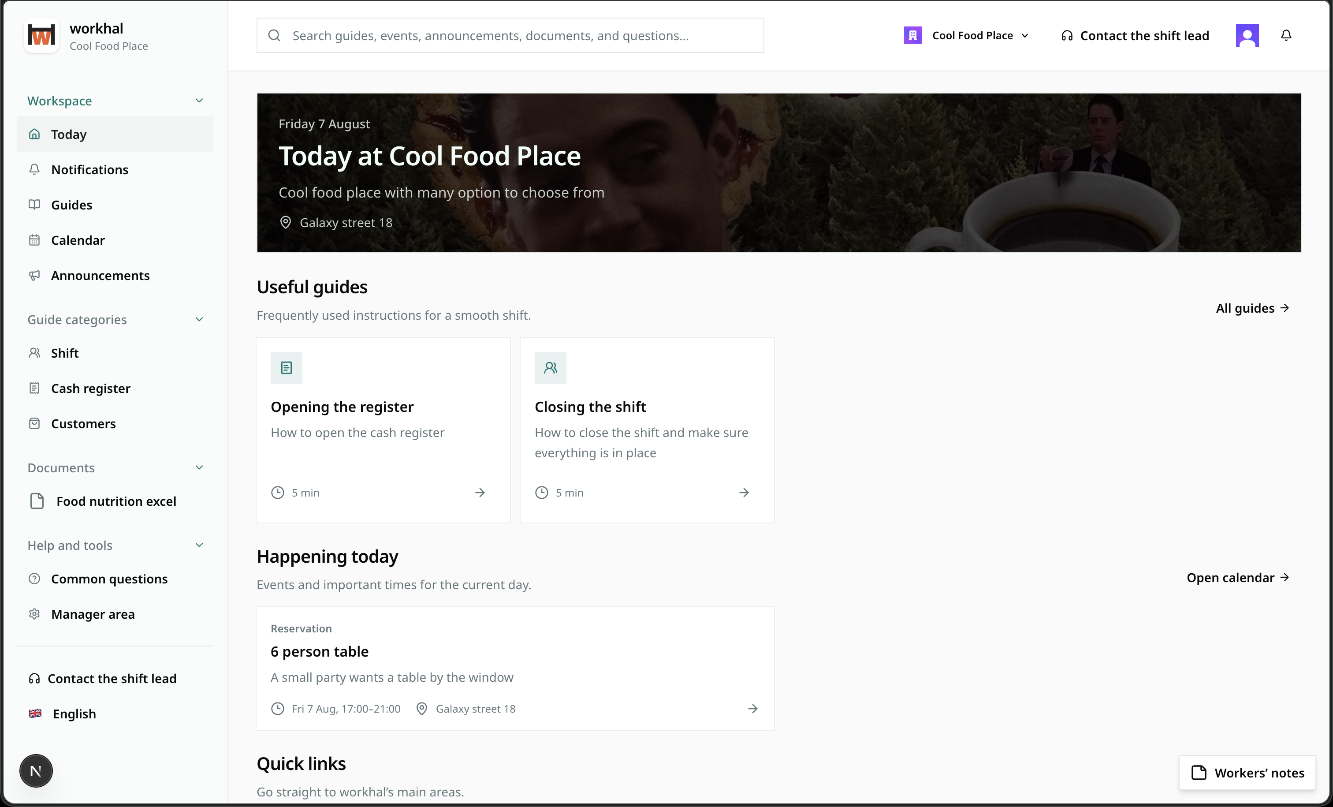
Task: Open the 6 person table reservation title
Action: (319, 651)
